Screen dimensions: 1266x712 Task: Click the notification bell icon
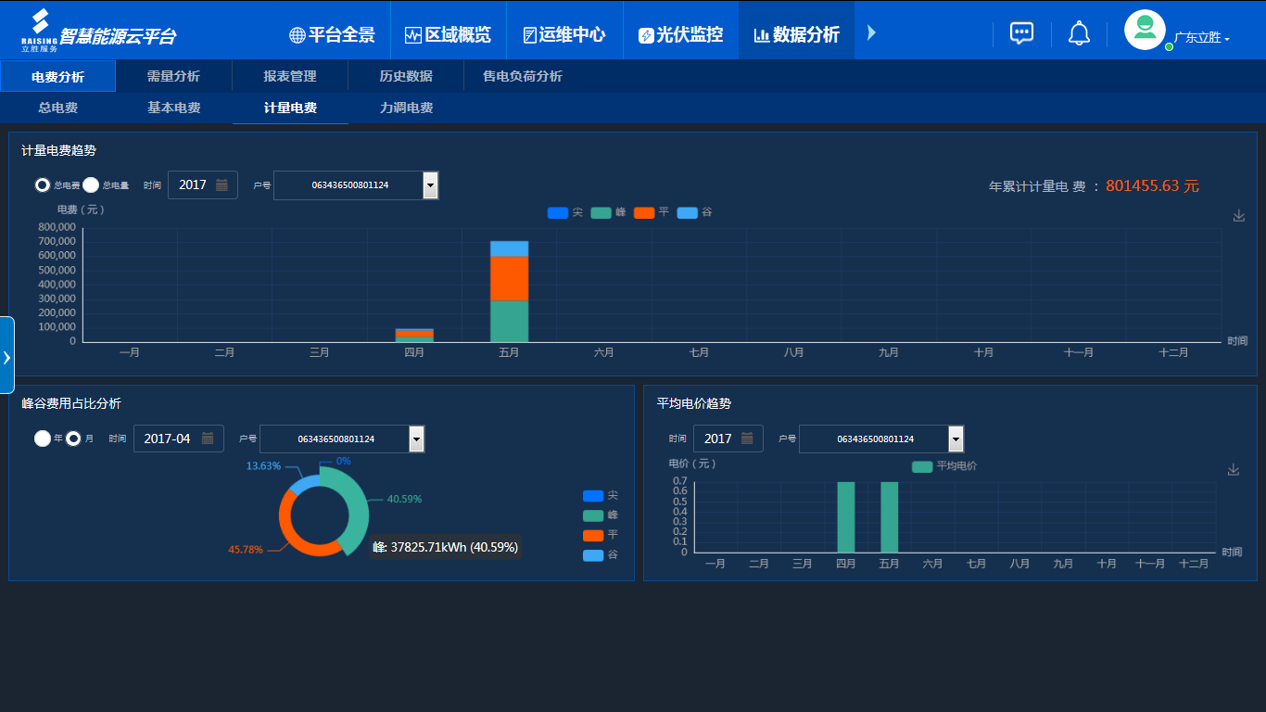pyautogui.click(x=1077, y=32)
